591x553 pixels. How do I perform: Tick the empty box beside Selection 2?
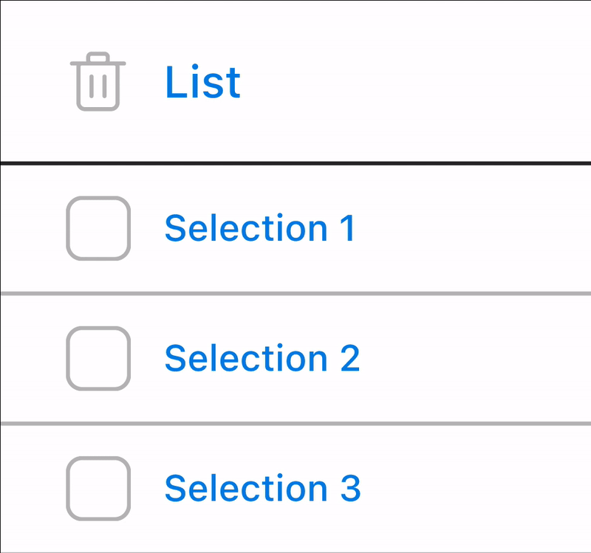click(x=98, y=358)
